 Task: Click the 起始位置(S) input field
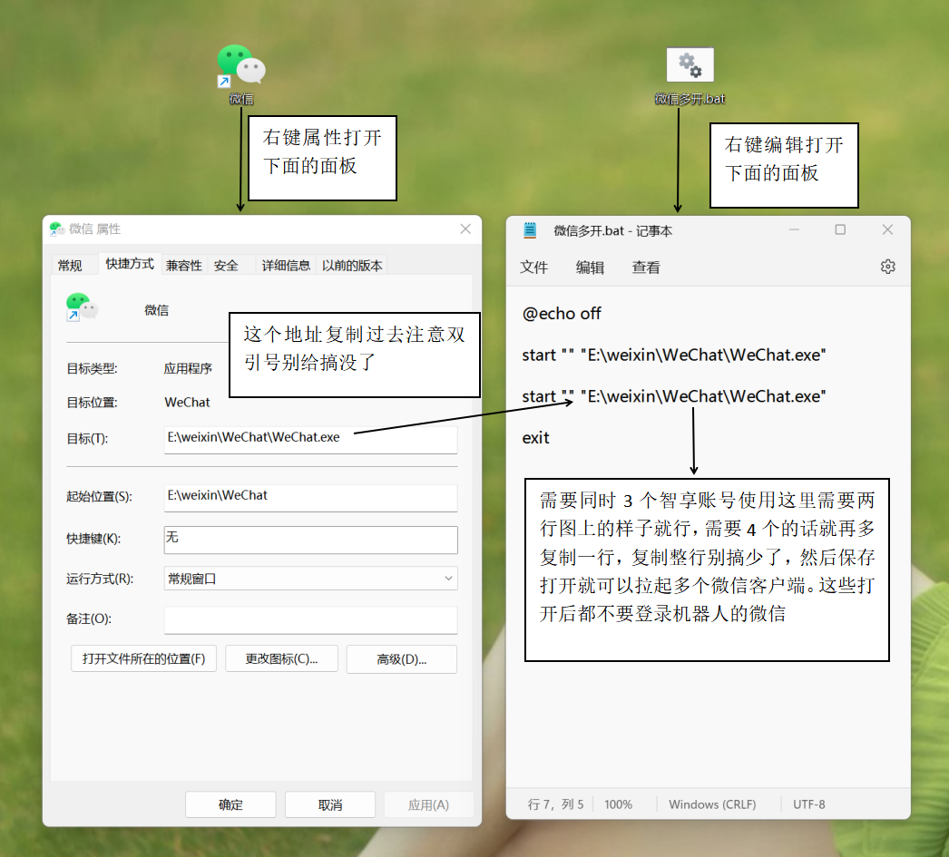(310, 497)
